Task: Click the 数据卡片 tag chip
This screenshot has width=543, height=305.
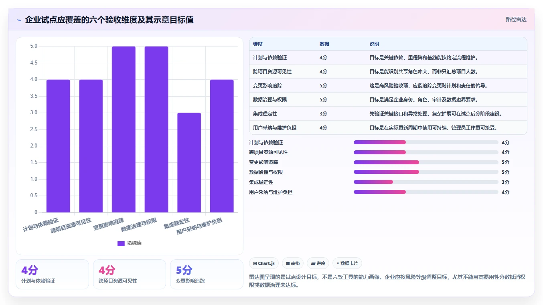Action: pos(347,263)
